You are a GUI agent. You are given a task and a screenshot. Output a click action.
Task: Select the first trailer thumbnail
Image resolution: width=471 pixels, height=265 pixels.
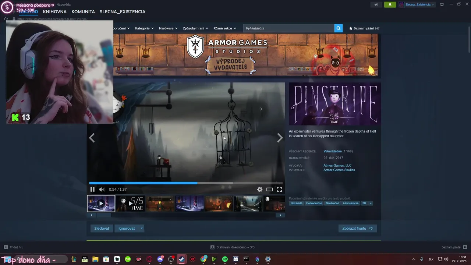click(101, 204)
